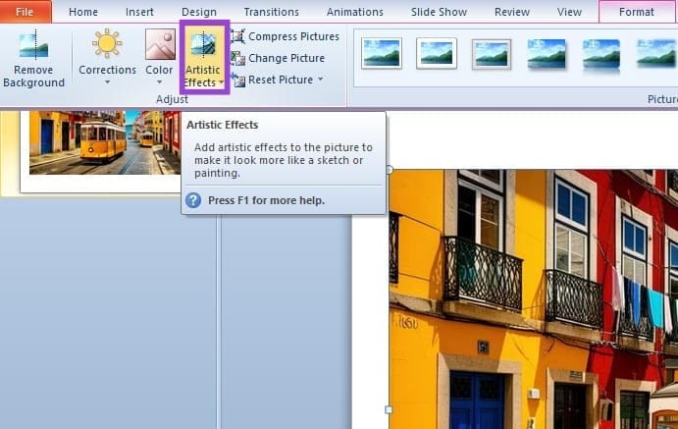The height and width of the screenshot is (429, 678).
Task: Select the tram slide thumbnail in the panel
Action: pyautogui.click(x=105, y=142)
